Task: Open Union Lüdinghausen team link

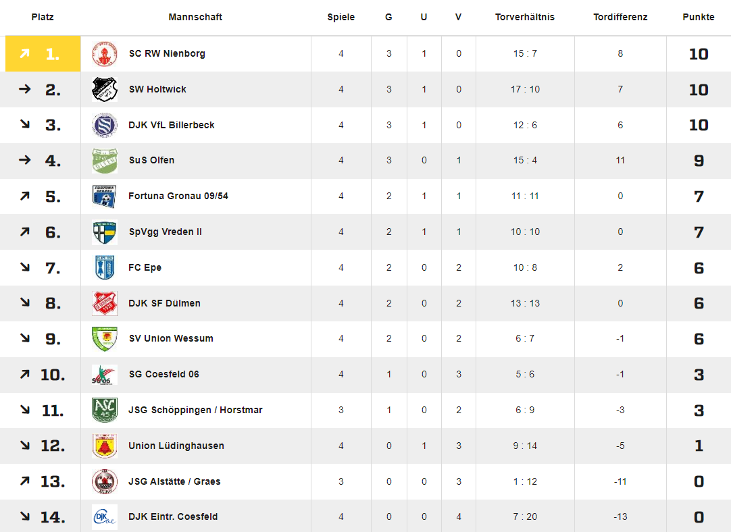Action: click(x=176, y=446)
